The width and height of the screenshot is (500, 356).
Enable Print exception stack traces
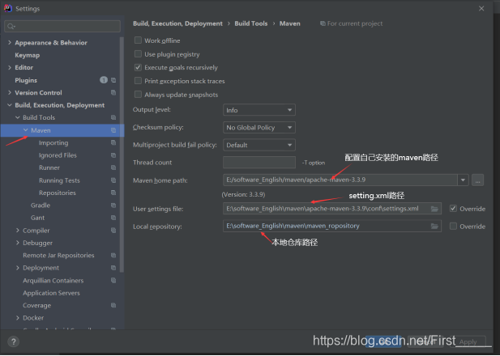coord(138,81)
